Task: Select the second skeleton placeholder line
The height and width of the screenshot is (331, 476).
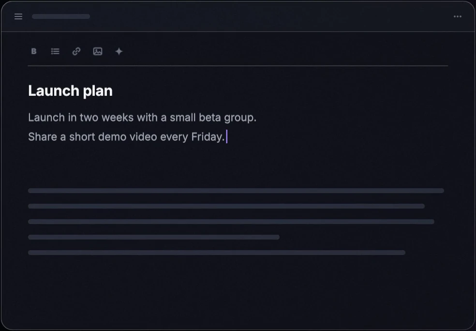Action: pyautogui.click(x=226, y=206)
